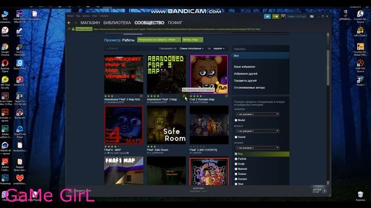Select 'Отслеживаемые авторы' filter entry
The height and width of the screenshot is (208, 371).
pyautogui.click(x=249, y=88)
